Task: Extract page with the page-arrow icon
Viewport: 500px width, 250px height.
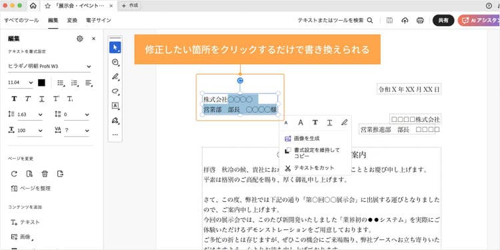Action: pyautogui.click(x=29, y=174)
